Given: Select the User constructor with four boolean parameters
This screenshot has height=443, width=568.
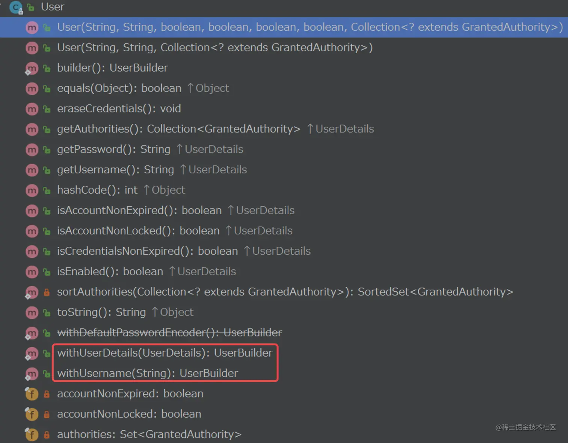Looking at the screenshot, I should (x=310, y=27).
